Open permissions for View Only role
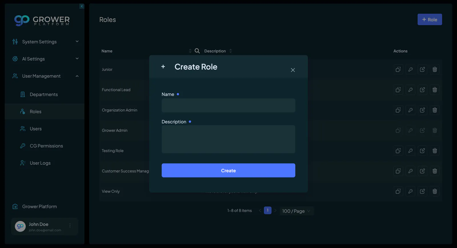 tap(410, 191)
